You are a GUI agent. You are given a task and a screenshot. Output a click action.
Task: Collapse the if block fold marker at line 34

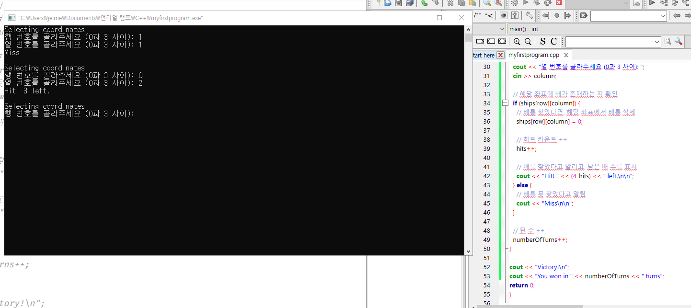point(505,103)
